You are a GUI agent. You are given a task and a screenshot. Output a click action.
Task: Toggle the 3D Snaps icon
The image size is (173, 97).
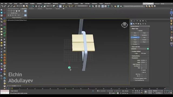pyautogui.click(x=64, y=6)
